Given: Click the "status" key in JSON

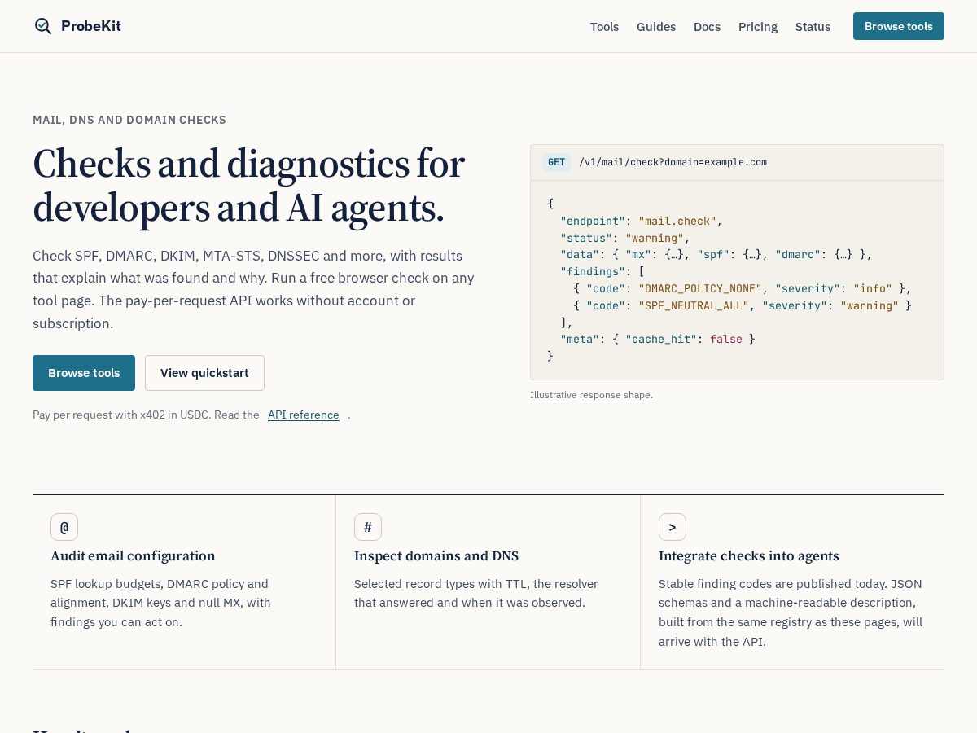Looking at the screenshot, I should (x=586, y=238).
